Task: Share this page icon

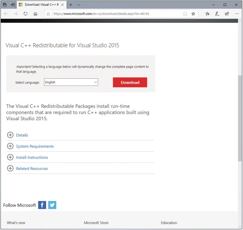Action: point(227,13)
